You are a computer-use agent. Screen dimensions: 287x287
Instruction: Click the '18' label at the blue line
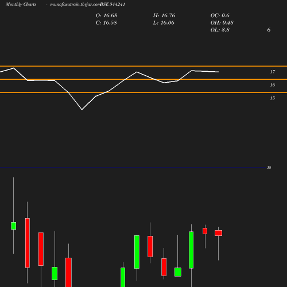(269, 168)
